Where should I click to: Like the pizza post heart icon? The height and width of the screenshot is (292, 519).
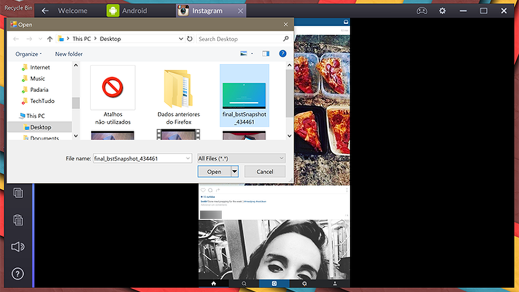[x=203, y=190]
